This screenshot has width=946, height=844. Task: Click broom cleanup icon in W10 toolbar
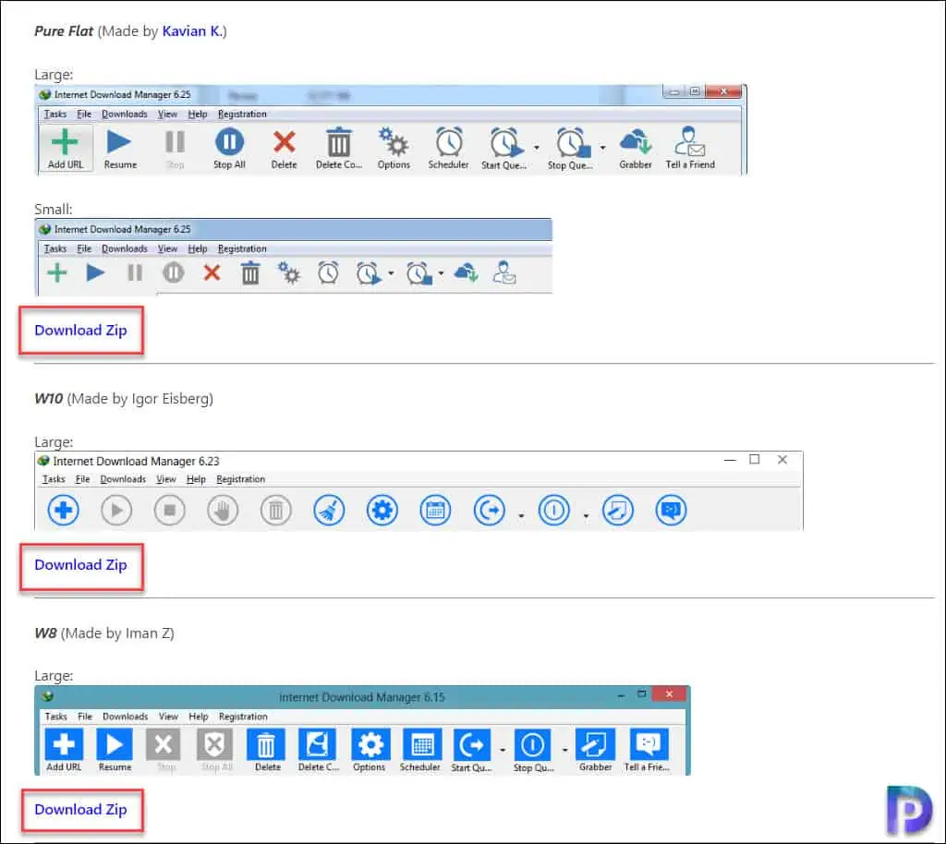(329, 510)
